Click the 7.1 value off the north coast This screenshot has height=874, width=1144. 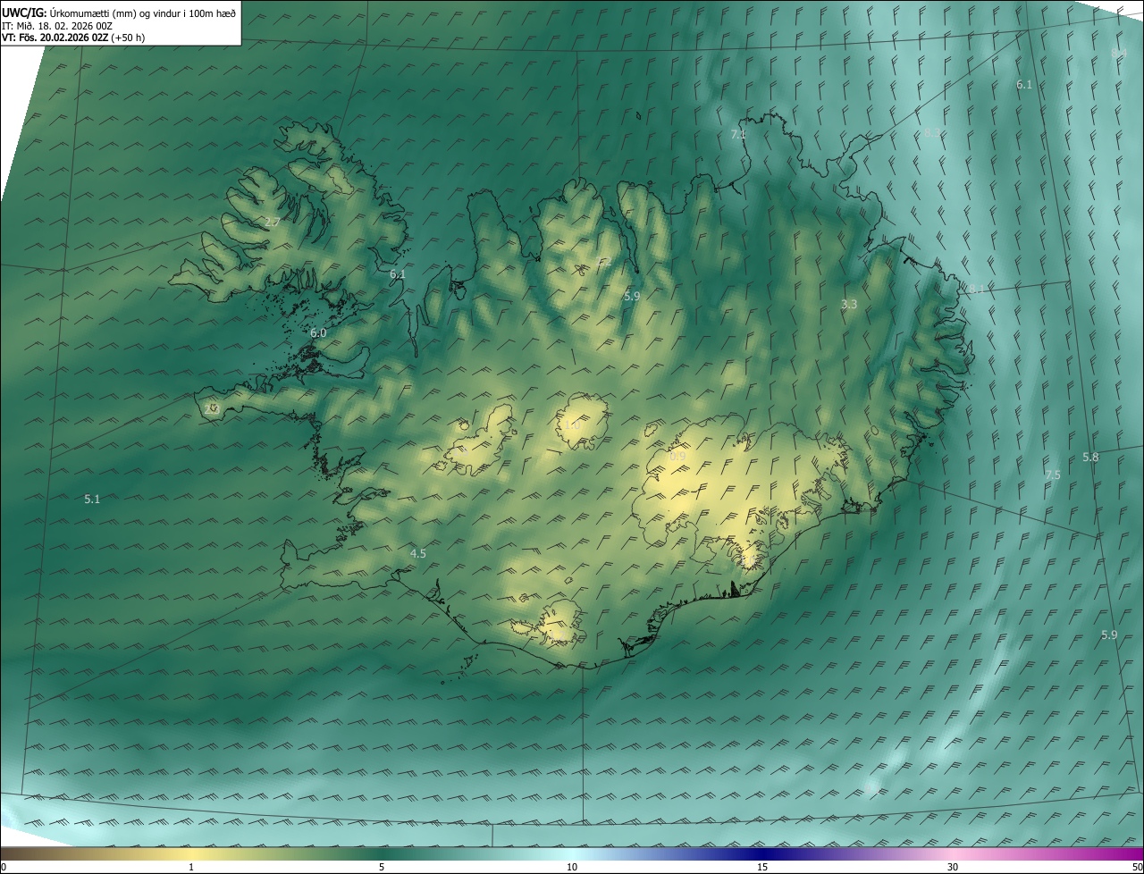738,134
